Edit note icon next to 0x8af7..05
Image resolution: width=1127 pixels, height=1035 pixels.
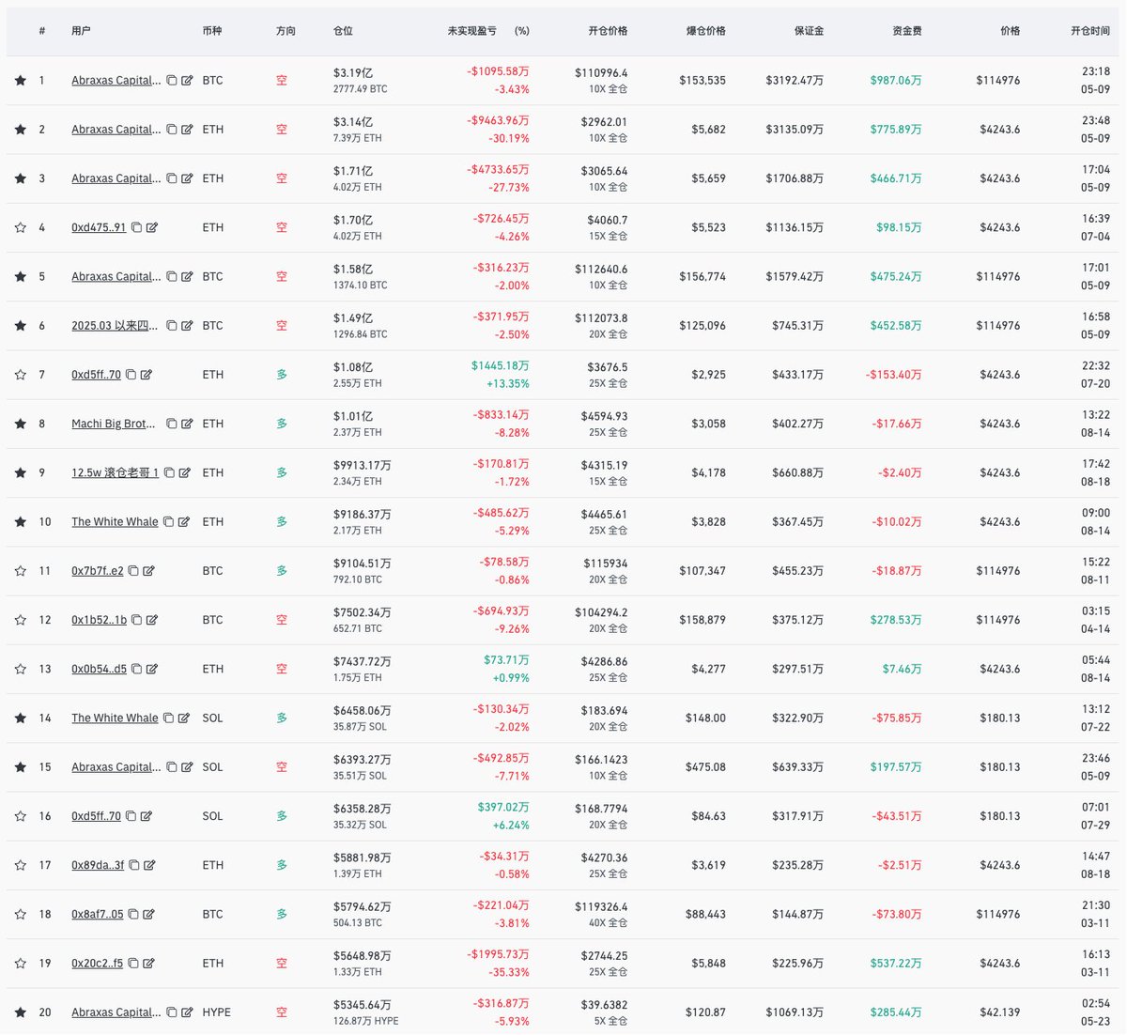(148, 914)
